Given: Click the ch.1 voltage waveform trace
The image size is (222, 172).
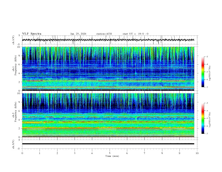Looking at the screenshot, I should click(108, 40).
